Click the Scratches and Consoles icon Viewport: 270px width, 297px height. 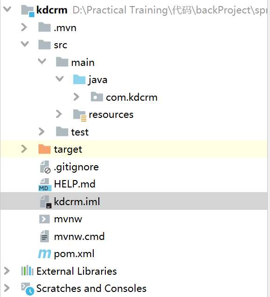(x=28, y=289)
